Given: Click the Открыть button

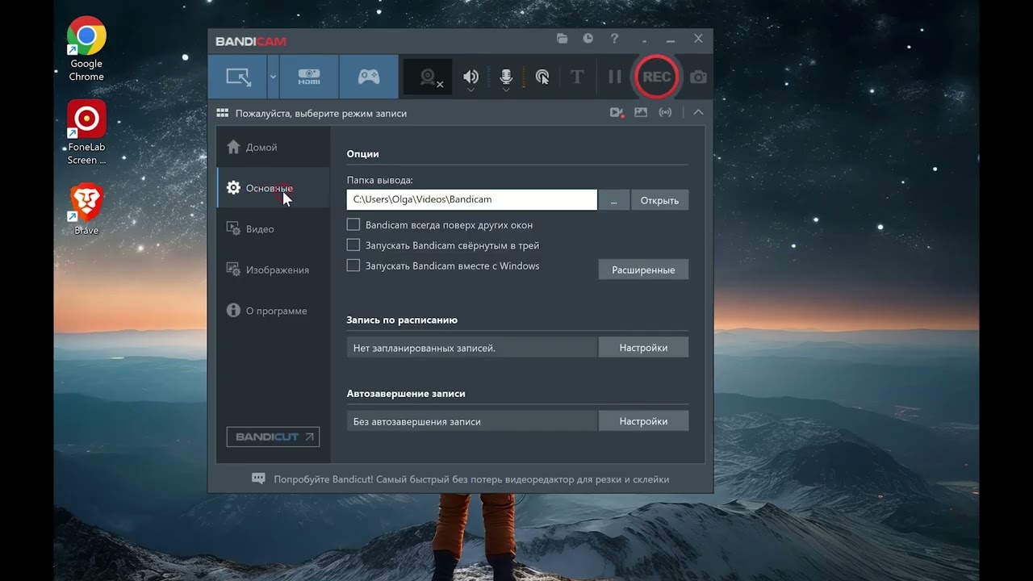Looking at the screenshot, I should (x=659, y=200).
